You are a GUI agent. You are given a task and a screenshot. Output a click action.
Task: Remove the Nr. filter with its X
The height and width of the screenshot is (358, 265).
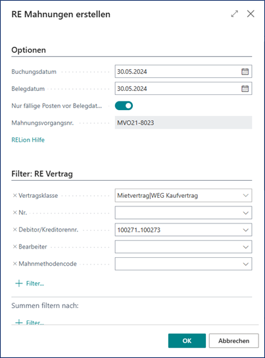pyautogui.click(x=15, y=212)
